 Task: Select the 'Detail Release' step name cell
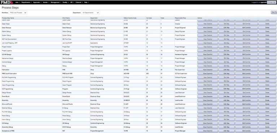tap(32, 28)
